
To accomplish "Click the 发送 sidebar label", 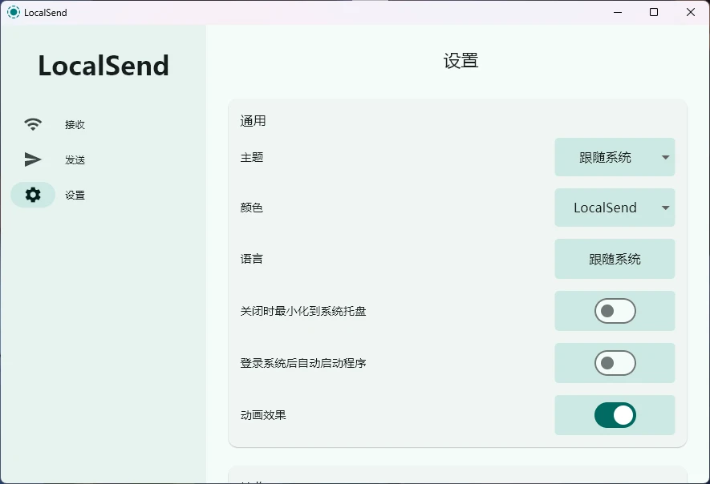I will (x=75, y=159).
